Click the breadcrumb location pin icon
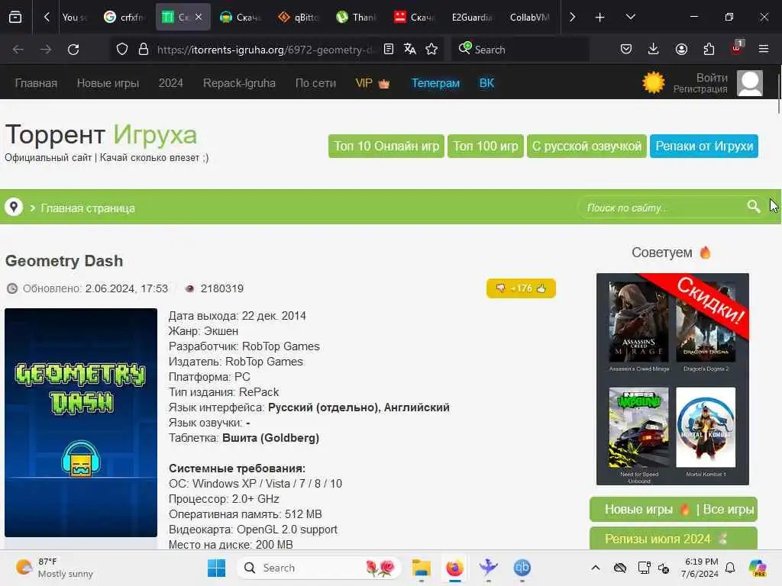The image size is (782, 586). [x=14, y=207]
